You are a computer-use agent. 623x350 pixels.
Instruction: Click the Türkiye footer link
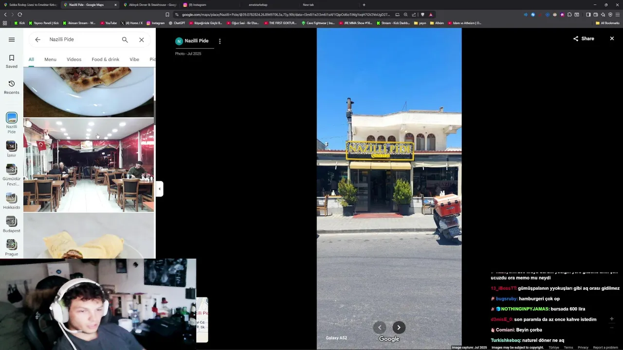554,348
